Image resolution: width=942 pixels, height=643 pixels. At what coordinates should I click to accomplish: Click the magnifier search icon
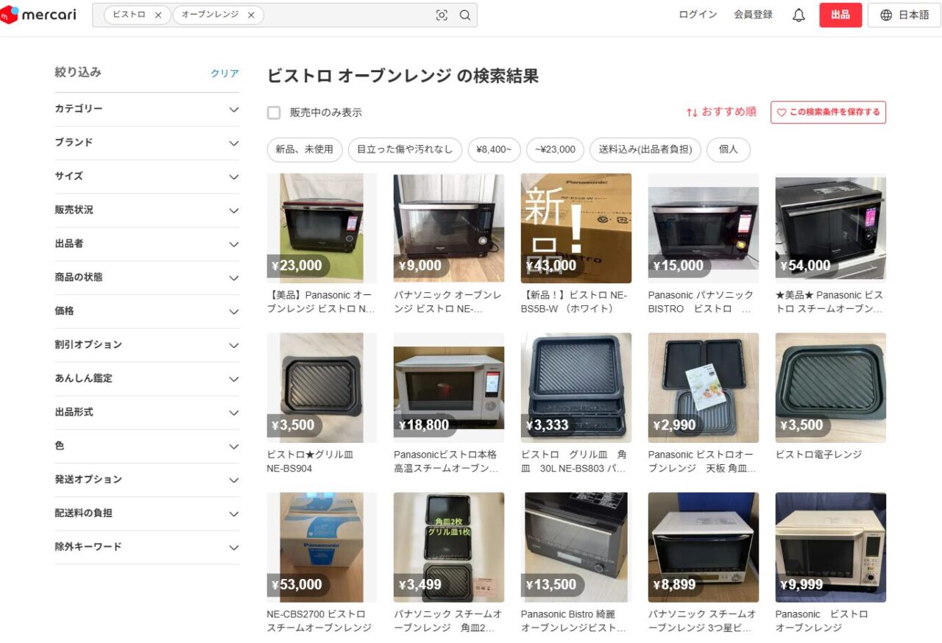[465, 15]
